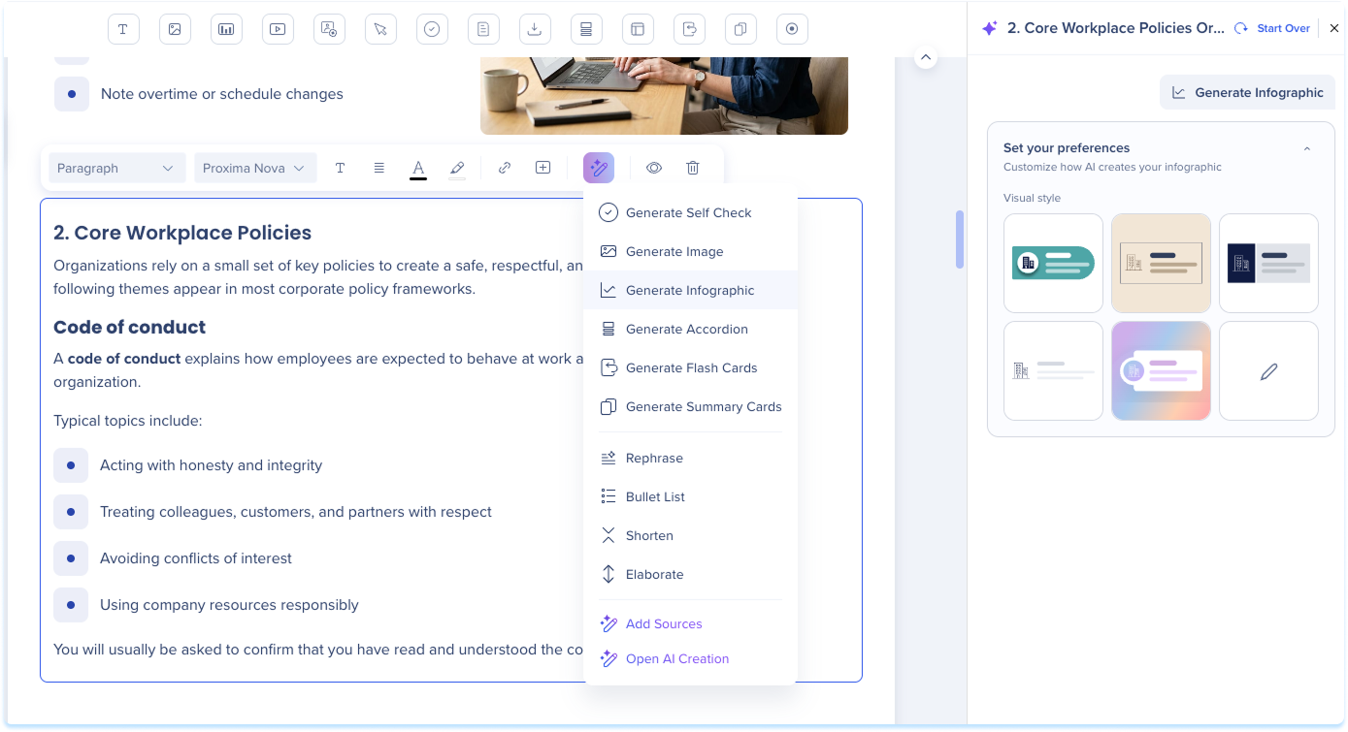Insert a chart block from top toolbar
The height and width of the screenshot is (732, 1348).
tap(226, 29)
